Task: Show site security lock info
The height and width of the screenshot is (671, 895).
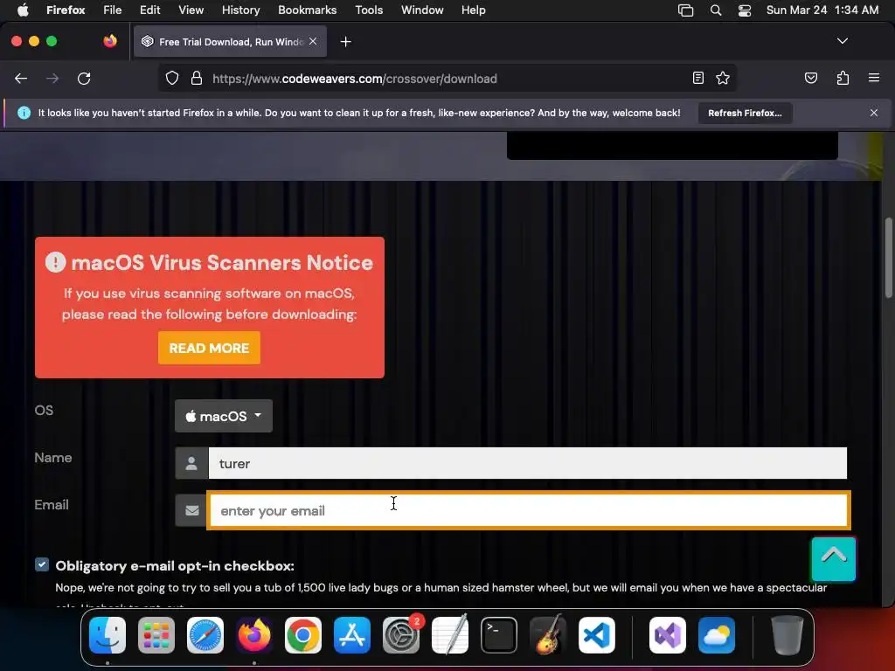Action: point(197,79)
